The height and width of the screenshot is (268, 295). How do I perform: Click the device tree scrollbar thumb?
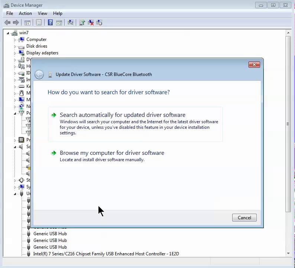coord(288,124)
